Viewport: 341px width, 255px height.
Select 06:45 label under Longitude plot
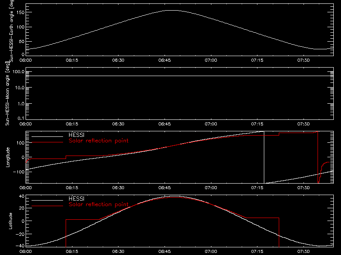165,187
